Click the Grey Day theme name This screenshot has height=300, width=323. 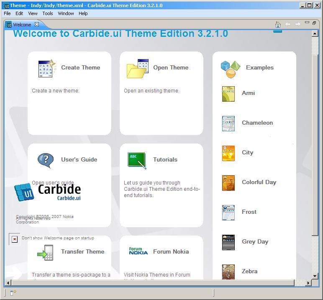pos(255,242)
